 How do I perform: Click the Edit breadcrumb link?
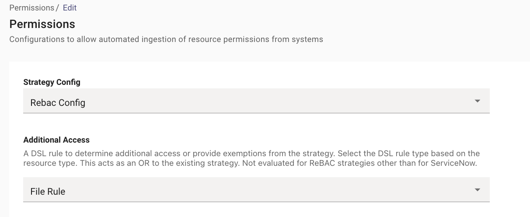point(70,8)
